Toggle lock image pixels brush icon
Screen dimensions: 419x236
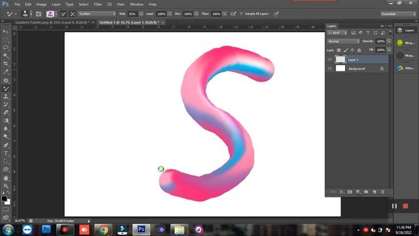[346, 50]
